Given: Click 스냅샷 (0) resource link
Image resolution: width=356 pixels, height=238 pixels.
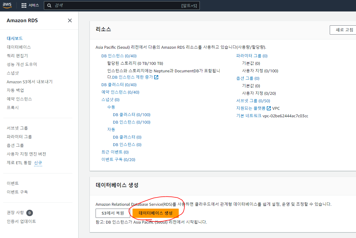Looking at the screenshot, I should pos(110,100).
